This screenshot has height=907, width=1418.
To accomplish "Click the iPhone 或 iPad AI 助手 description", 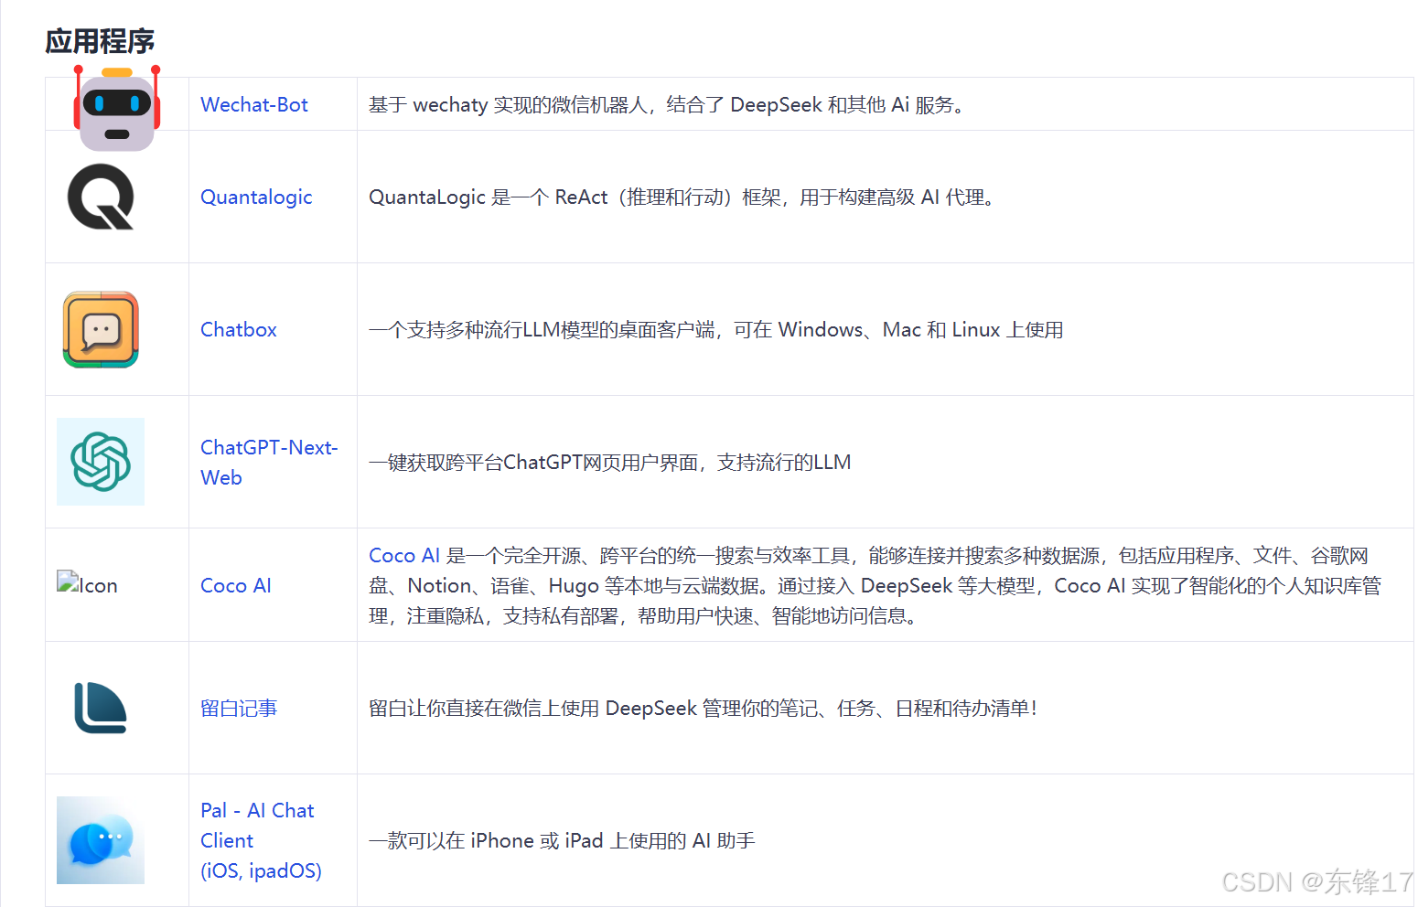I will click(x=562, y=840).
